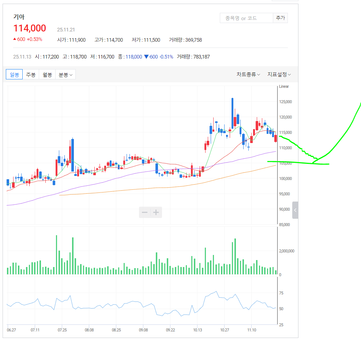Expand side panel with left arrow handle
361x342 pixels.
coord(295,210)
